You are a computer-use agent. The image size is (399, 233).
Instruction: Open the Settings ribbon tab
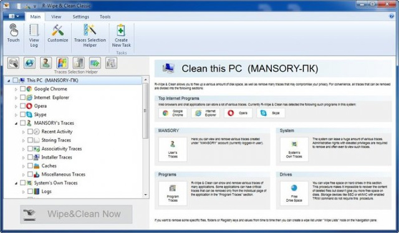81,17
